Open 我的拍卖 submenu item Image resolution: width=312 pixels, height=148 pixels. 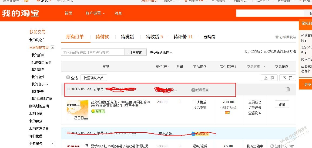[x=38, y=55]
